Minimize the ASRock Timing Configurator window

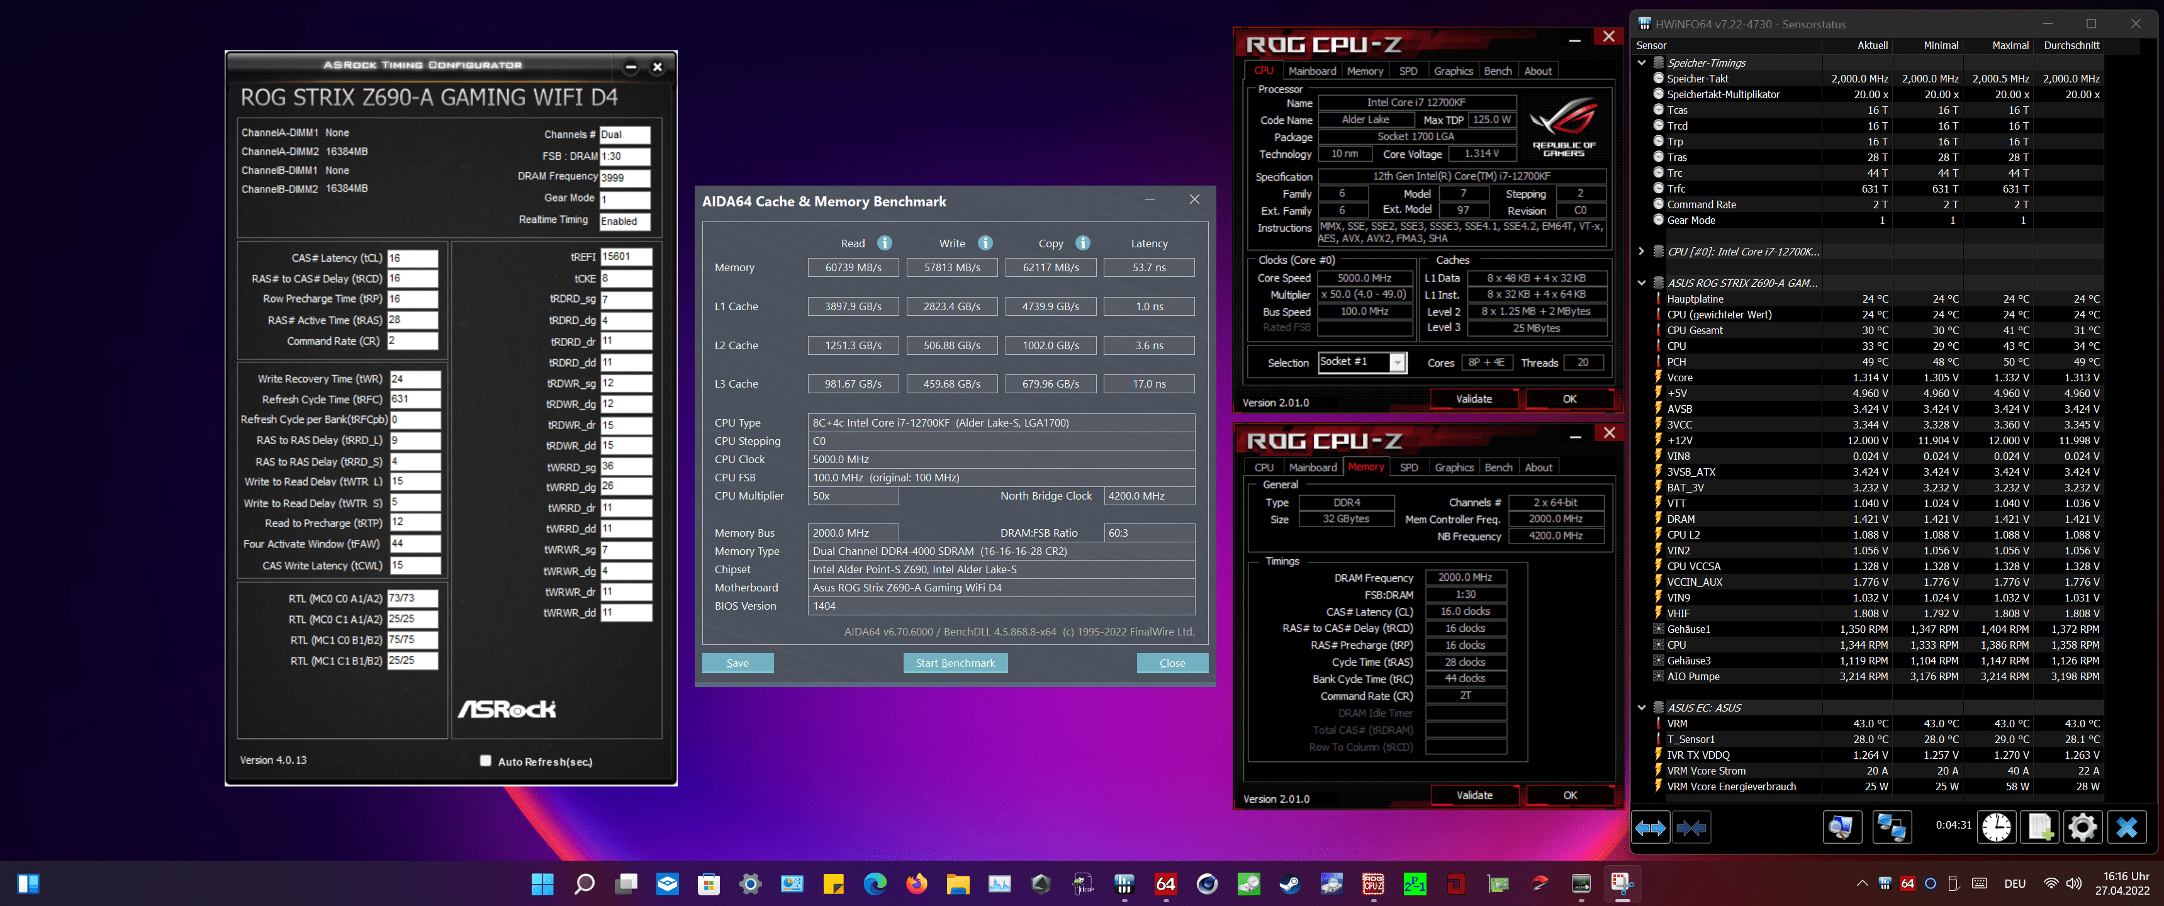click(631, 66)
